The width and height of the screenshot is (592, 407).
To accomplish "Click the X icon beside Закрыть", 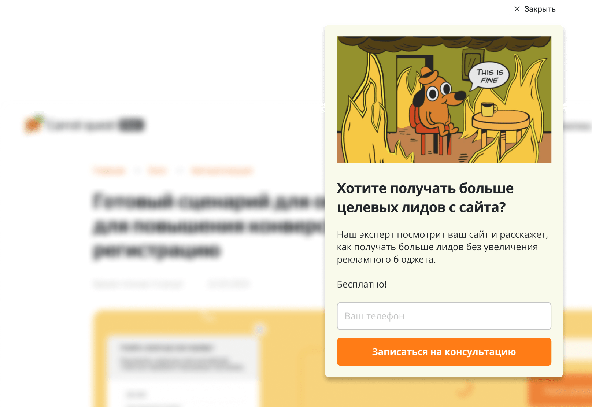I will click(x=517, y=9).
